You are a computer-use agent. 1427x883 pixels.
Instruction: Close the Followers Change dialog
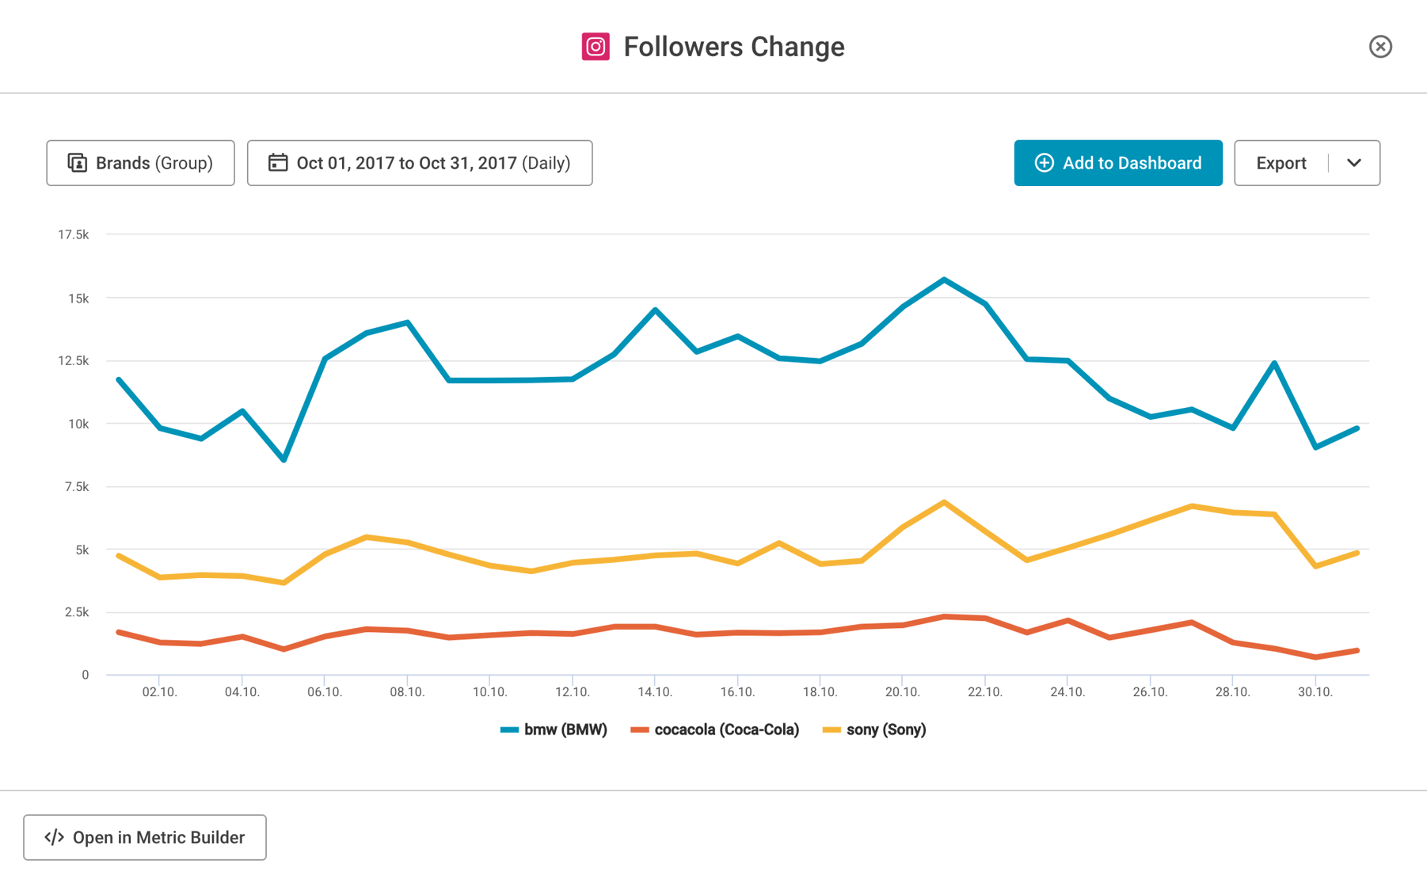tap(1380, 47)
